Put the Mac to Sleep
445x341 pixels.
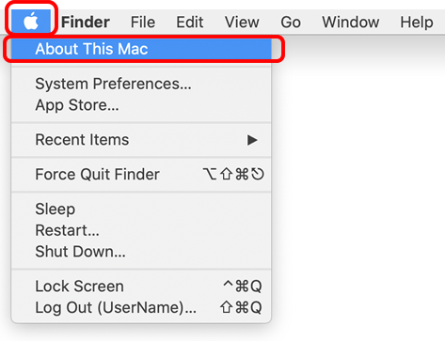click(141, 209)
